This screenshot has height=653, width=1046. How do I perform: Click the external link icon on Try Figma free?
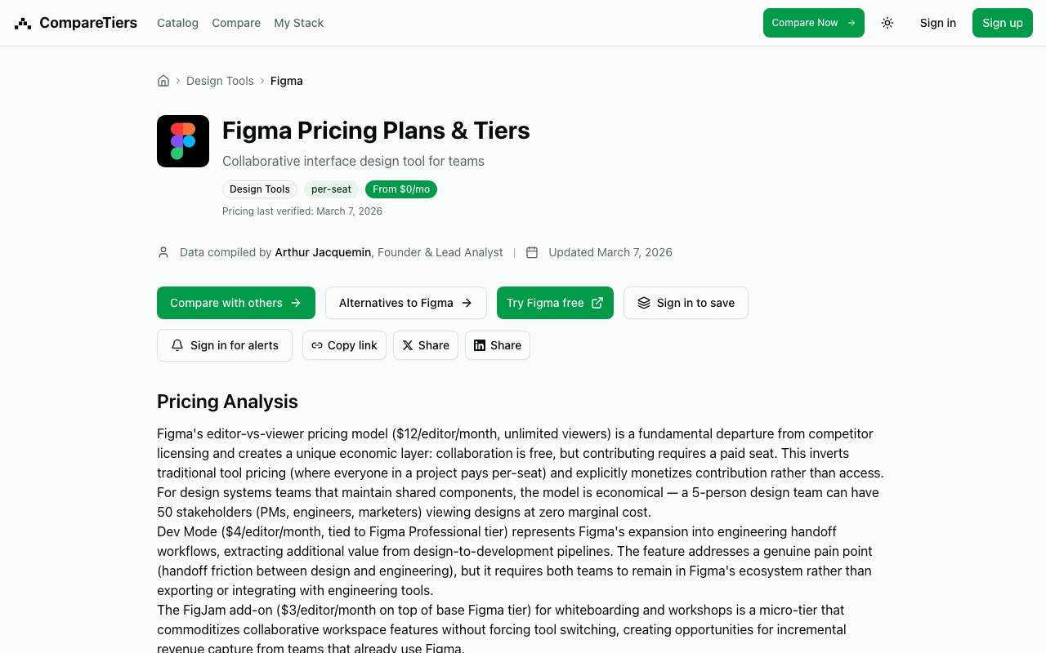click(597, 303)
